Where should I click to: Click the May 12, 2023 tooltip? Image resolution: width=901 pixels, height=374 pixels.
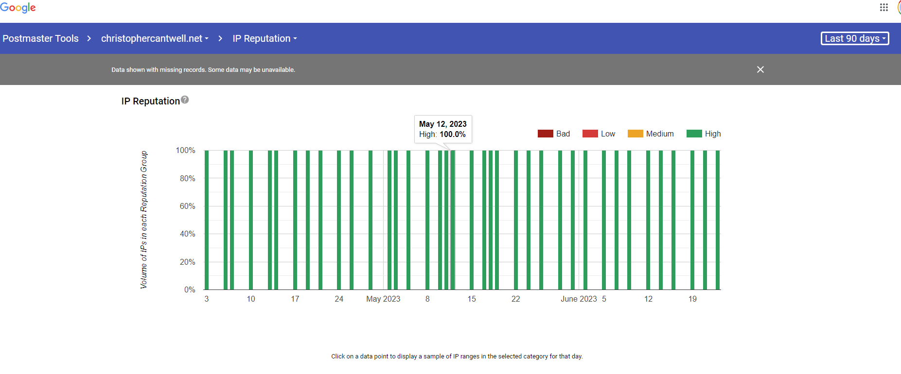(443, 129)
